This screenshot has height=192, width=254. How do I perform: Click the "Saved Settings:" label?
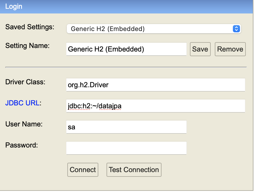point(30,27)
